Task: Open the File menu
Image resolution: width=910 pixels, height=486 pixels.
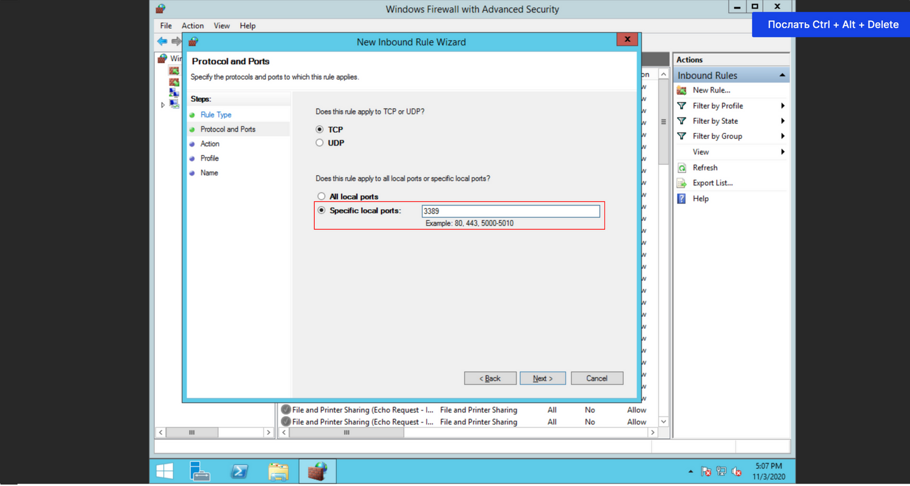Action: tap(166, 26)
